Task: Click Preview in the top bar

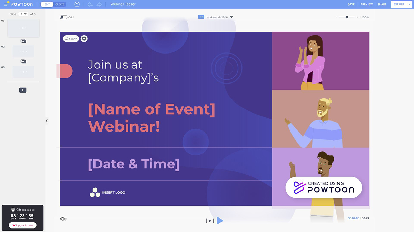Action: [x=366, y=4]
